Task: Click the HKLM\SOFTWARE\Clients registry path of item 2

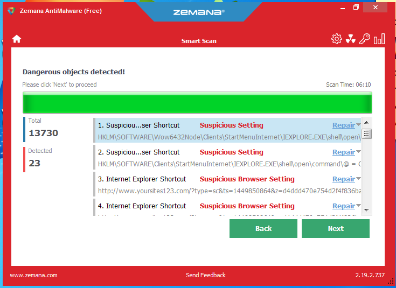Action: point(230,164)
